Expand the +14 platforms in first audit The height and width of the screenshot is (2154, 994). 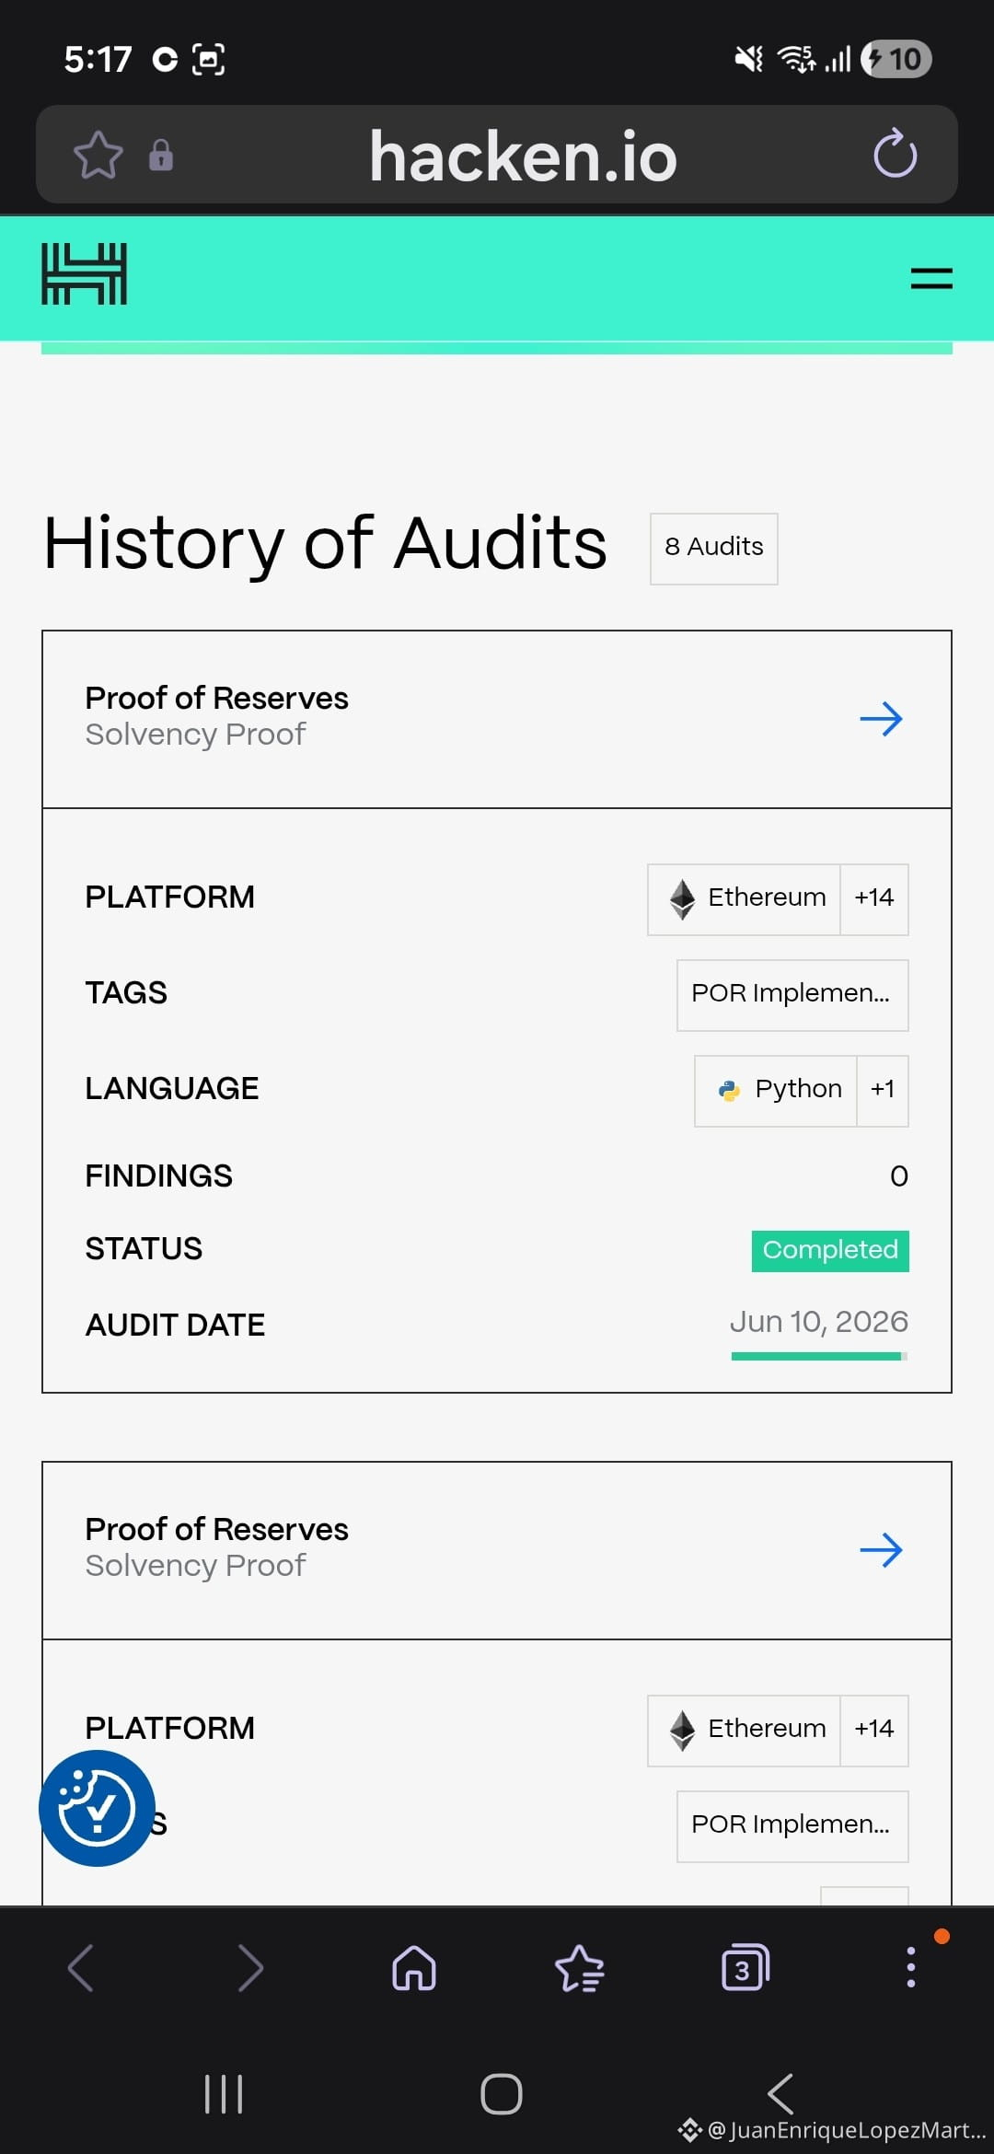point(874,898)
